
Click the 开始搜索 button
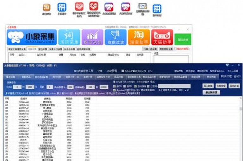coord(221,86)
